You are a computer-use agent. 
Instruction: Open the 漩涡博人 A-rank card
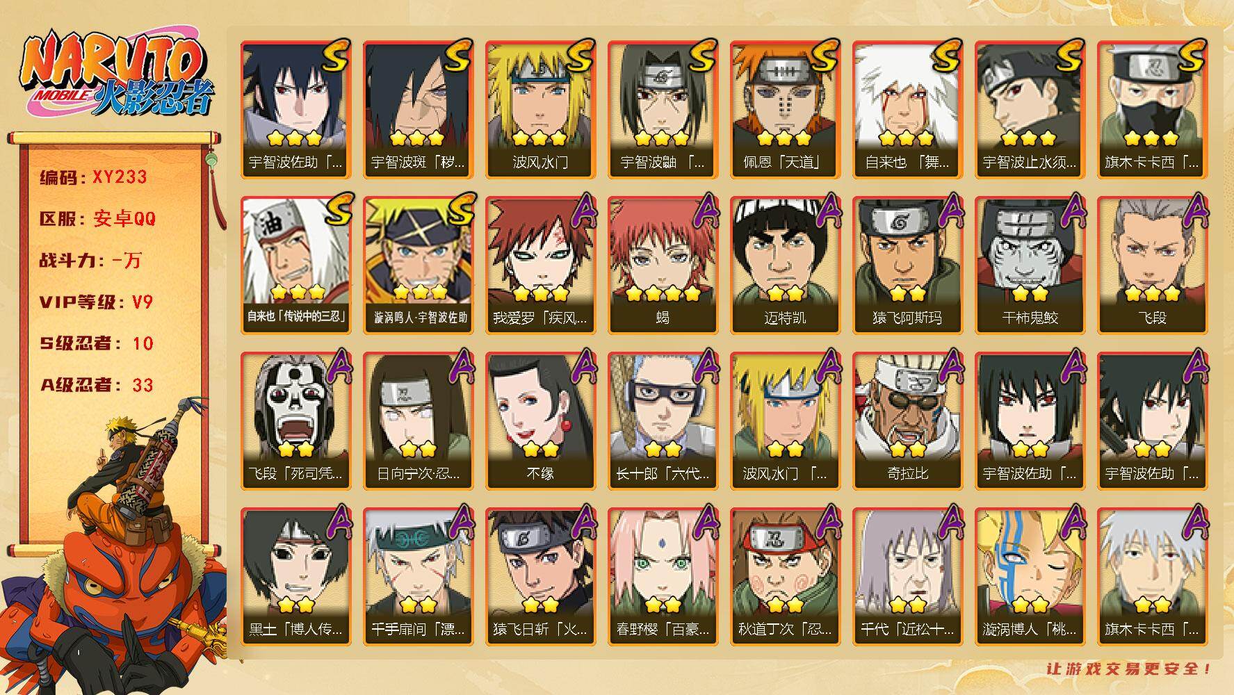click(1030, 577)
